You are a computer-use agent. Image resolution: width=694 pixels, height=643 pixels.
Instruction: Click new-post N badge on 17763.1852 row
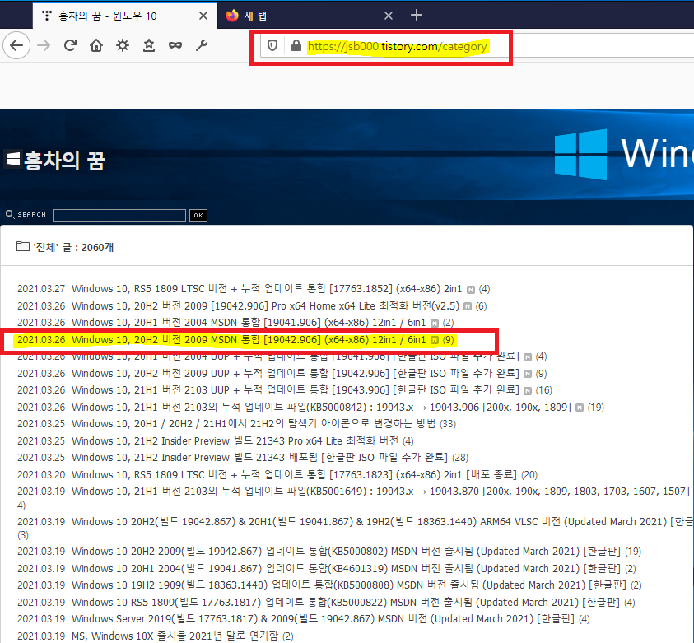(x=471, y=290)
